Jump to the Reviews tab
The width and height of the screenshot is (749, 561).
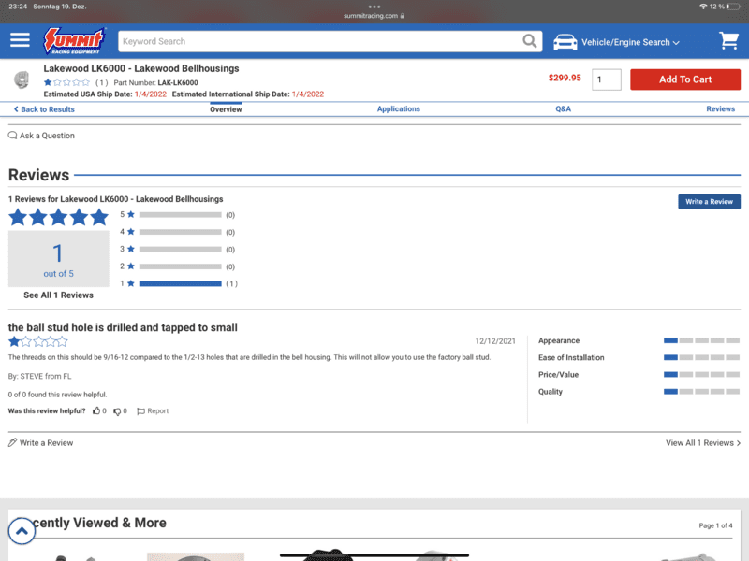(720, 108)
